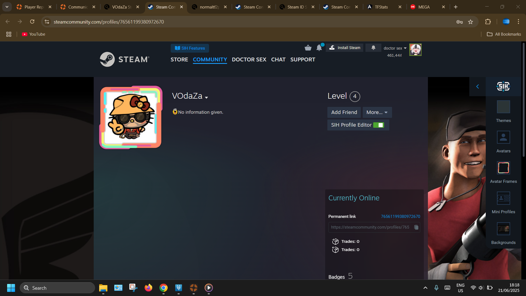Click the Level 4 badge
This screenshot has width=526, height=296.
pyautogui.click(x=355, y=96)
